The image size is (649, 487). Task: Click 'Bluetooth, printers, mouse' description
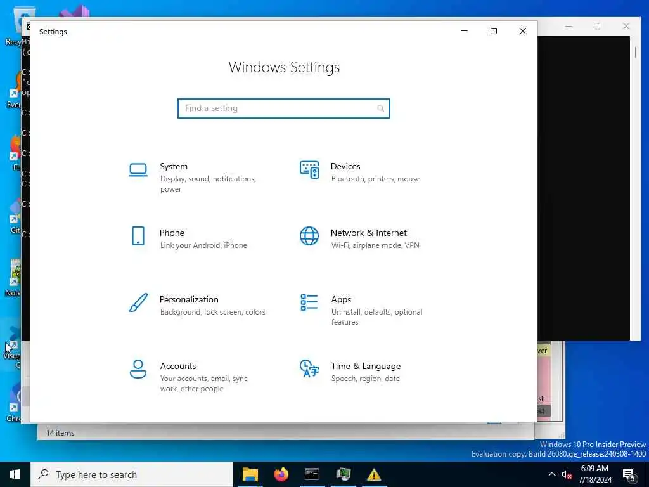pos(375,179)
